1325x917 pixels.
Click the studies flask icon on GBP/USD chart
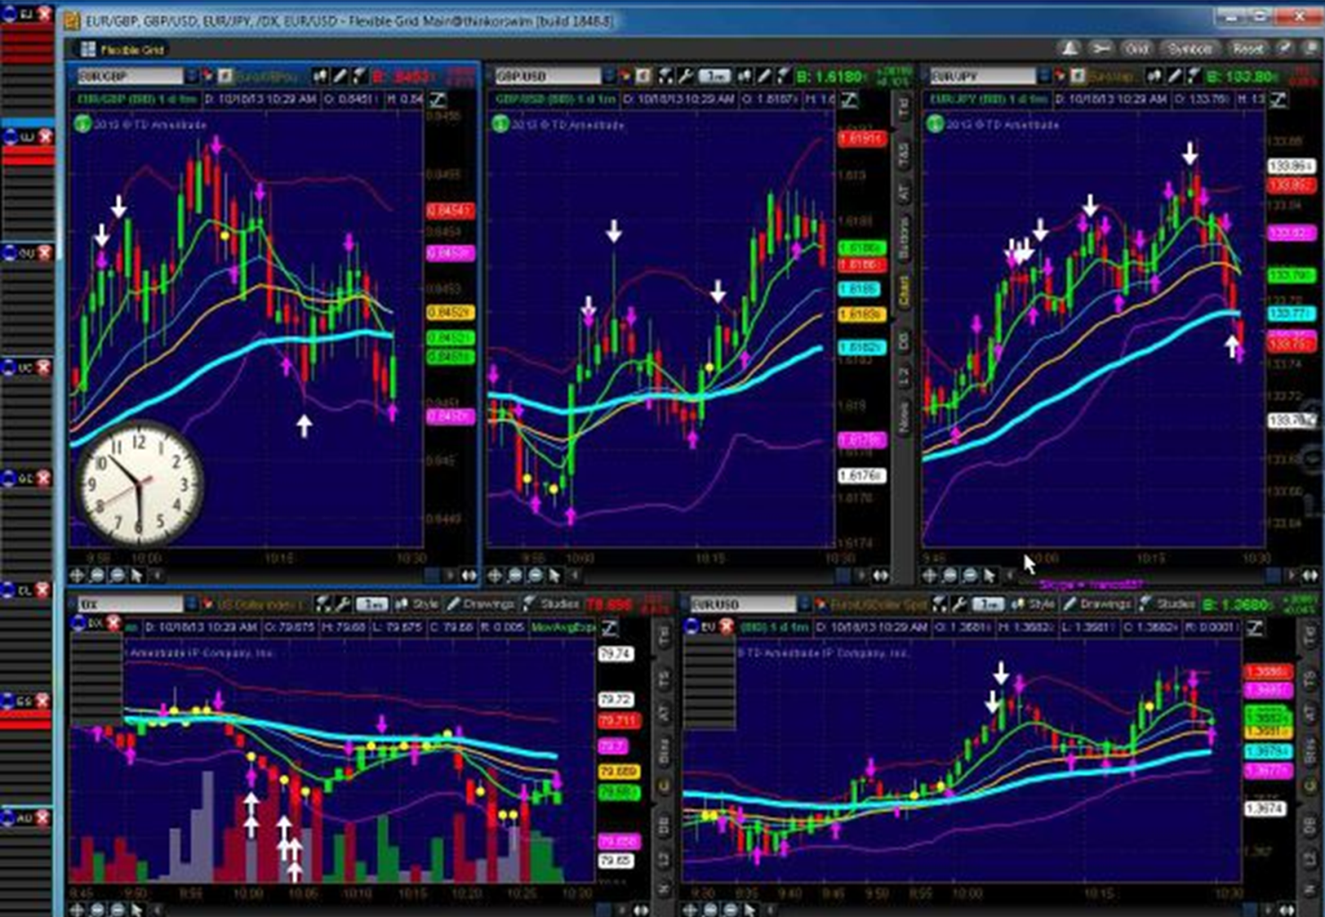tap(783, 76)
